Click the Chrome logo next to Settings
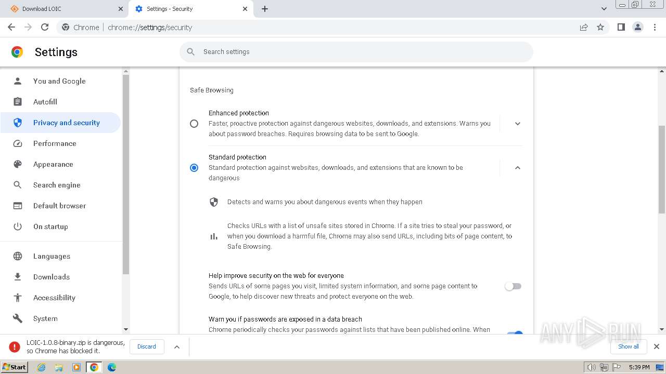This screenshot has width=666, height=374. (x=17, y=52)
